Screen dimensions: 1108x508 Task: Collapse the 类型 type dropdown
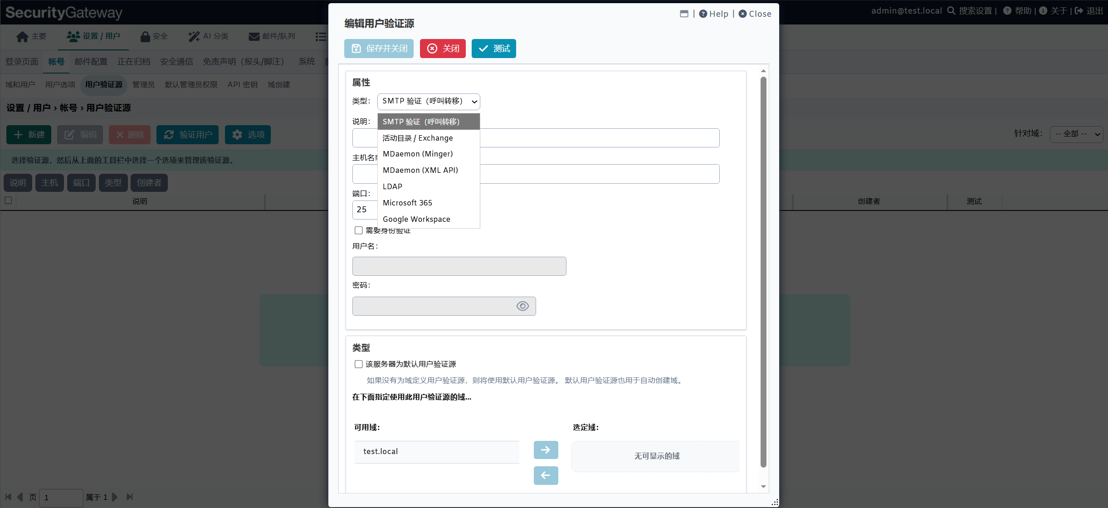(429, 102)
